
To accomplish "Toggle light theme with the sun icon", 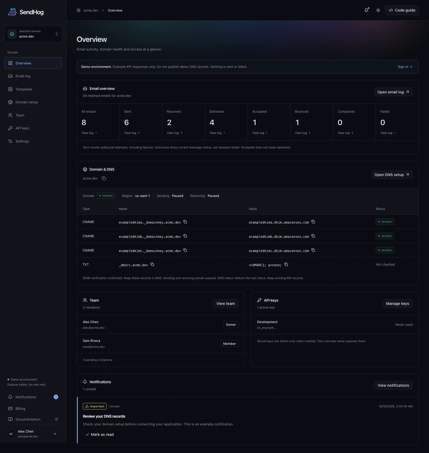I will pos(378,10).
